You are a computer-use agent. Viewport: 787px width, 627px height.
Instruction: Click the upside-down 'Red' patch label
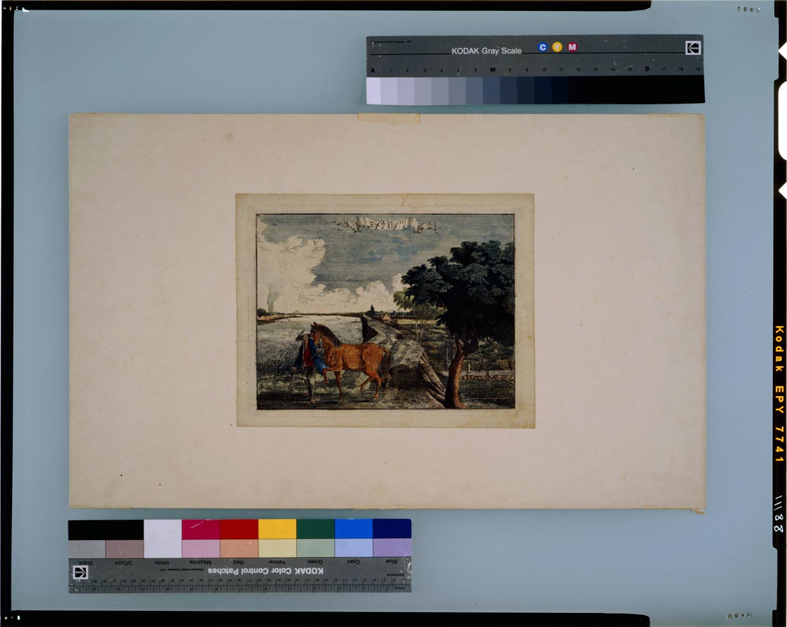(x=239, y=562)
